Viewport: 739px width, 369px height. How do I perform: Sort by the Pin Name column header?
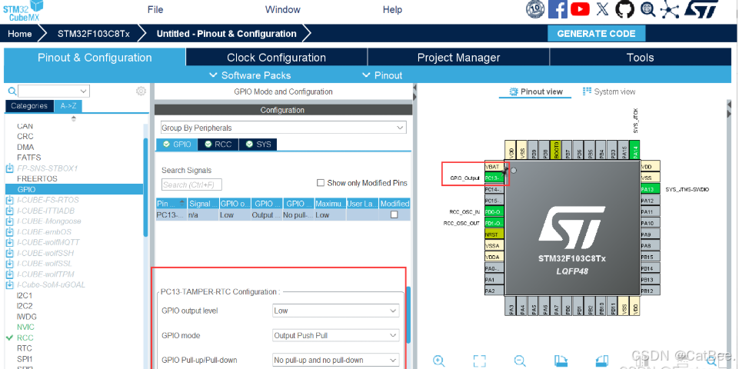click(171, 204)
